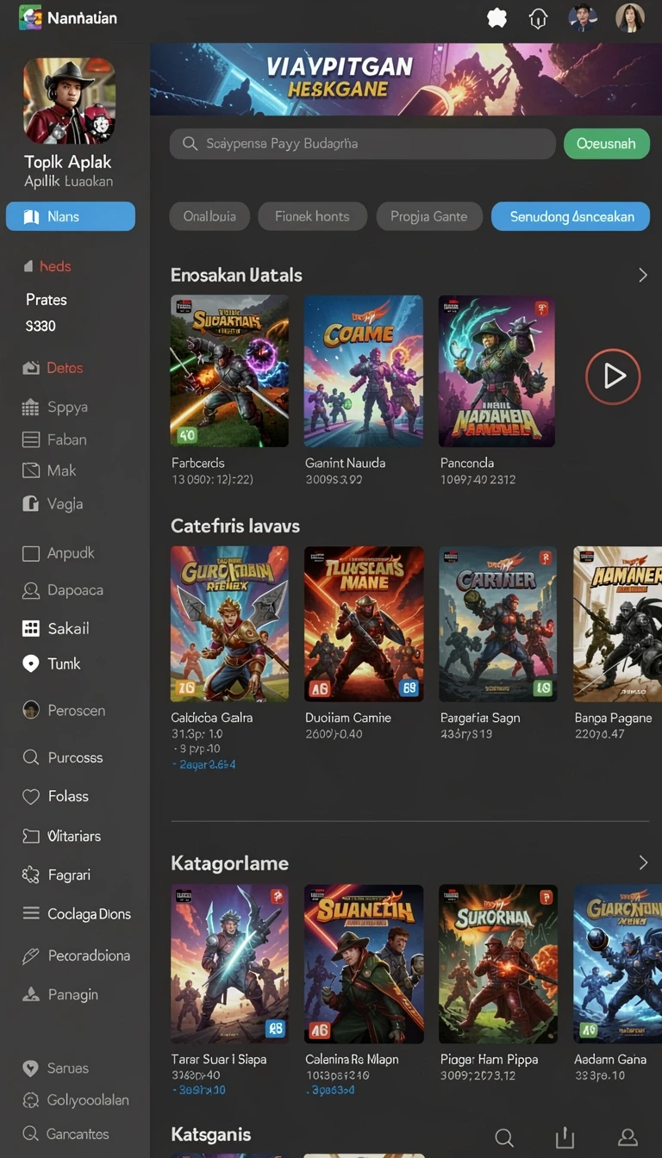The image size is (662, 1158).
Task: Click the Purcoss search icon in sidebar
Action: (31, 757)
